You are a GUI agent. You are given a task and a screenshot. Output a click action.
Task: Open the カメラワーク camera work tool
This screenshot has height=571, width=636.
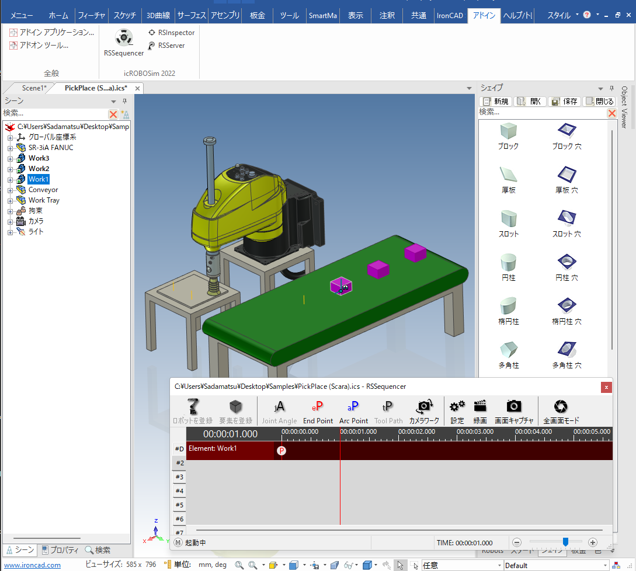coord(423,411)
